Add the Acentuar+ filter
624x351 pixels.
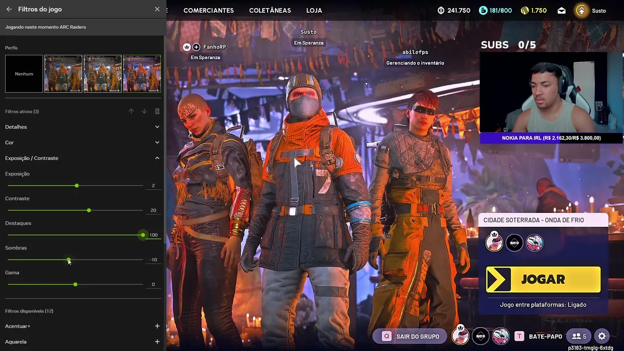(x=157, y=326)
